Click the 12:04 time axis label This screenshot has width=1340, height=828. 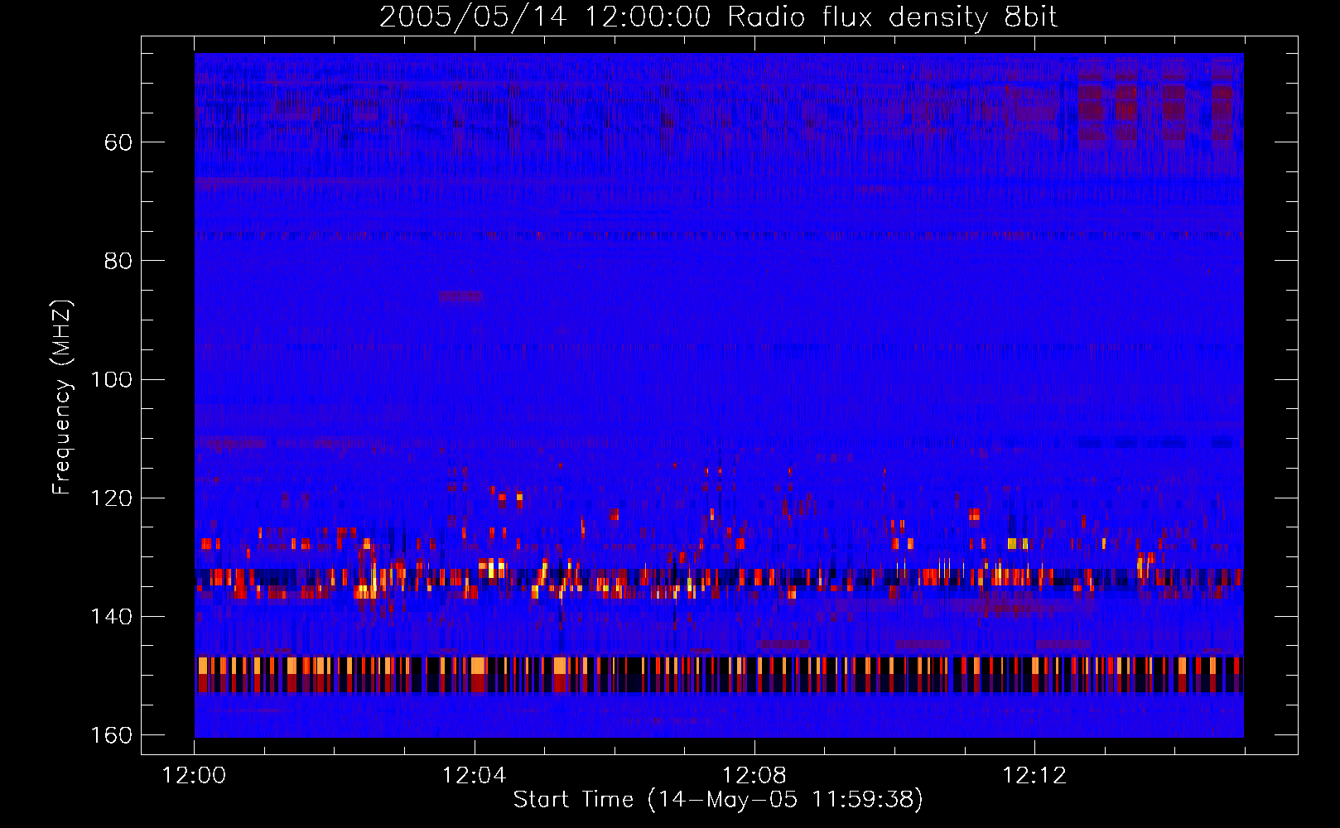[475, 776]
